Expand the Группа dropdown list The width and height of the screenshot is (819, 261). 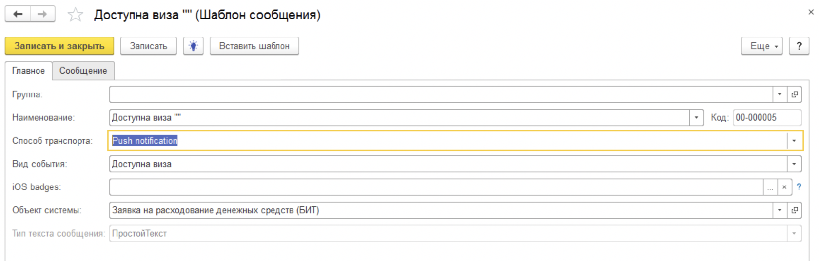pos(780,94)
